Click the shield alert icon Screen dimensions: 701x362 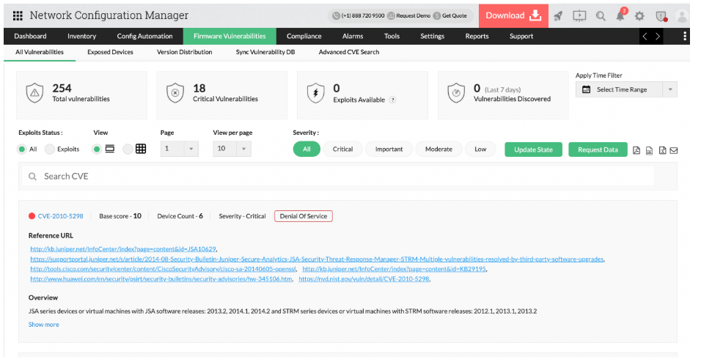point(661,15)
